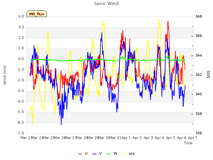Click the yellow sos legend swatch
This screenshot has height=160, width=213.
tap(124, 154)
